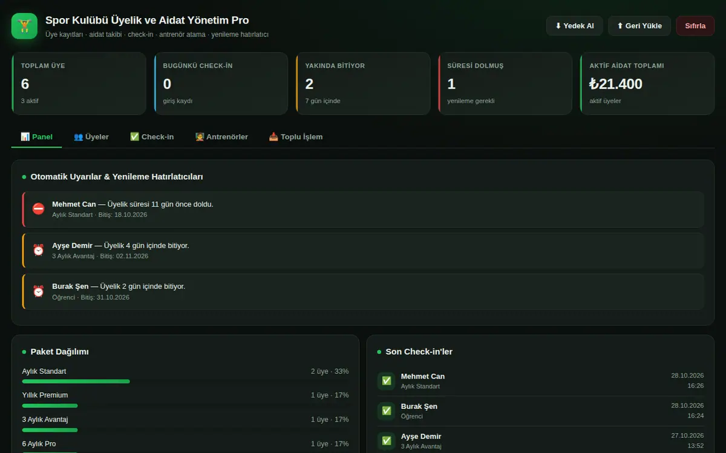
Task: Click 'Üyelik süresi 11 gün önce doldu' alert text
Action: tap(160, 204)
